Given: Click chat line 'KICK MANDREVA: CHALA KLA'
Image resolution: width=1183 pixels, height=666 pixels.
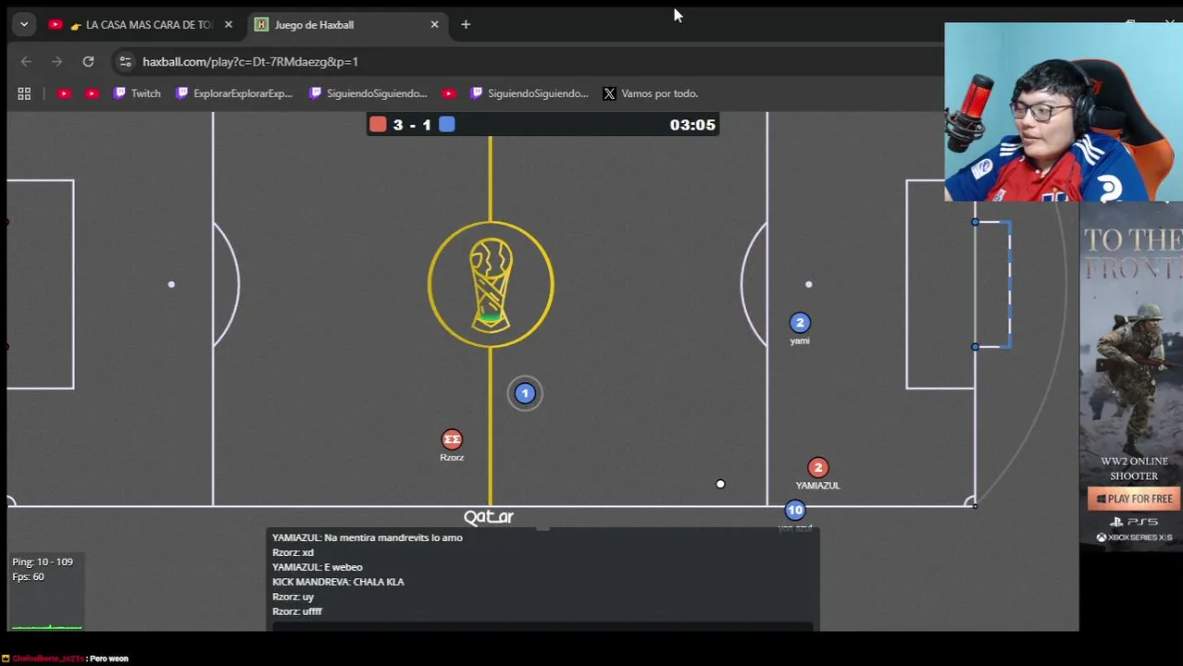Looking at the screenshot, I should coord(338,582).
